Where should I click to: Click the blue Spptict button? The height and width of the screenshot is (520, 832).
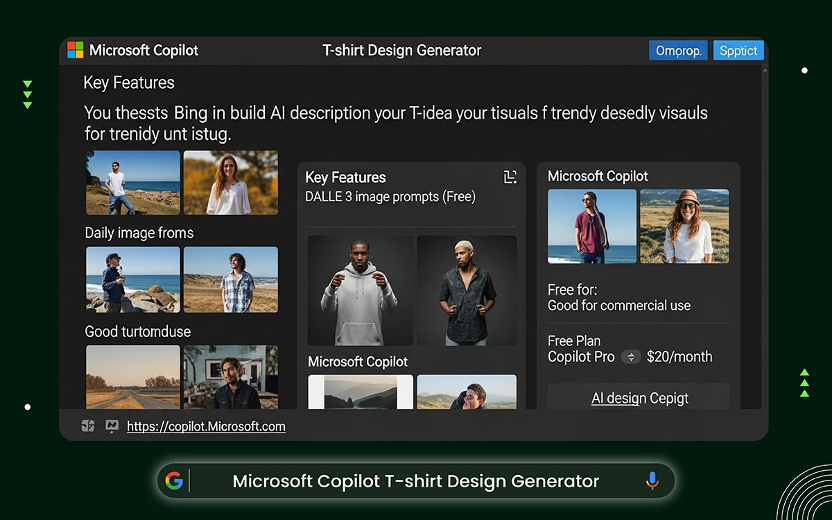738,50
